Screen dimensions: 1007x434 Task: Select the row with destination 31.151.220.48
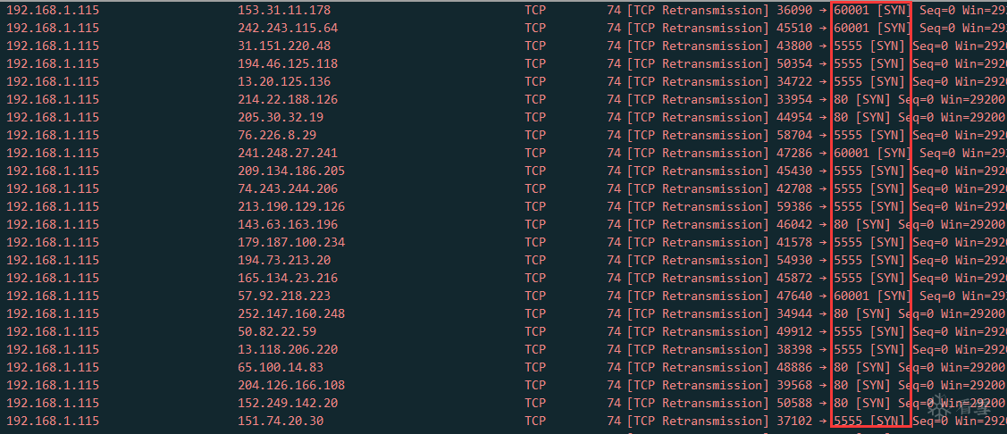(284, 46)
